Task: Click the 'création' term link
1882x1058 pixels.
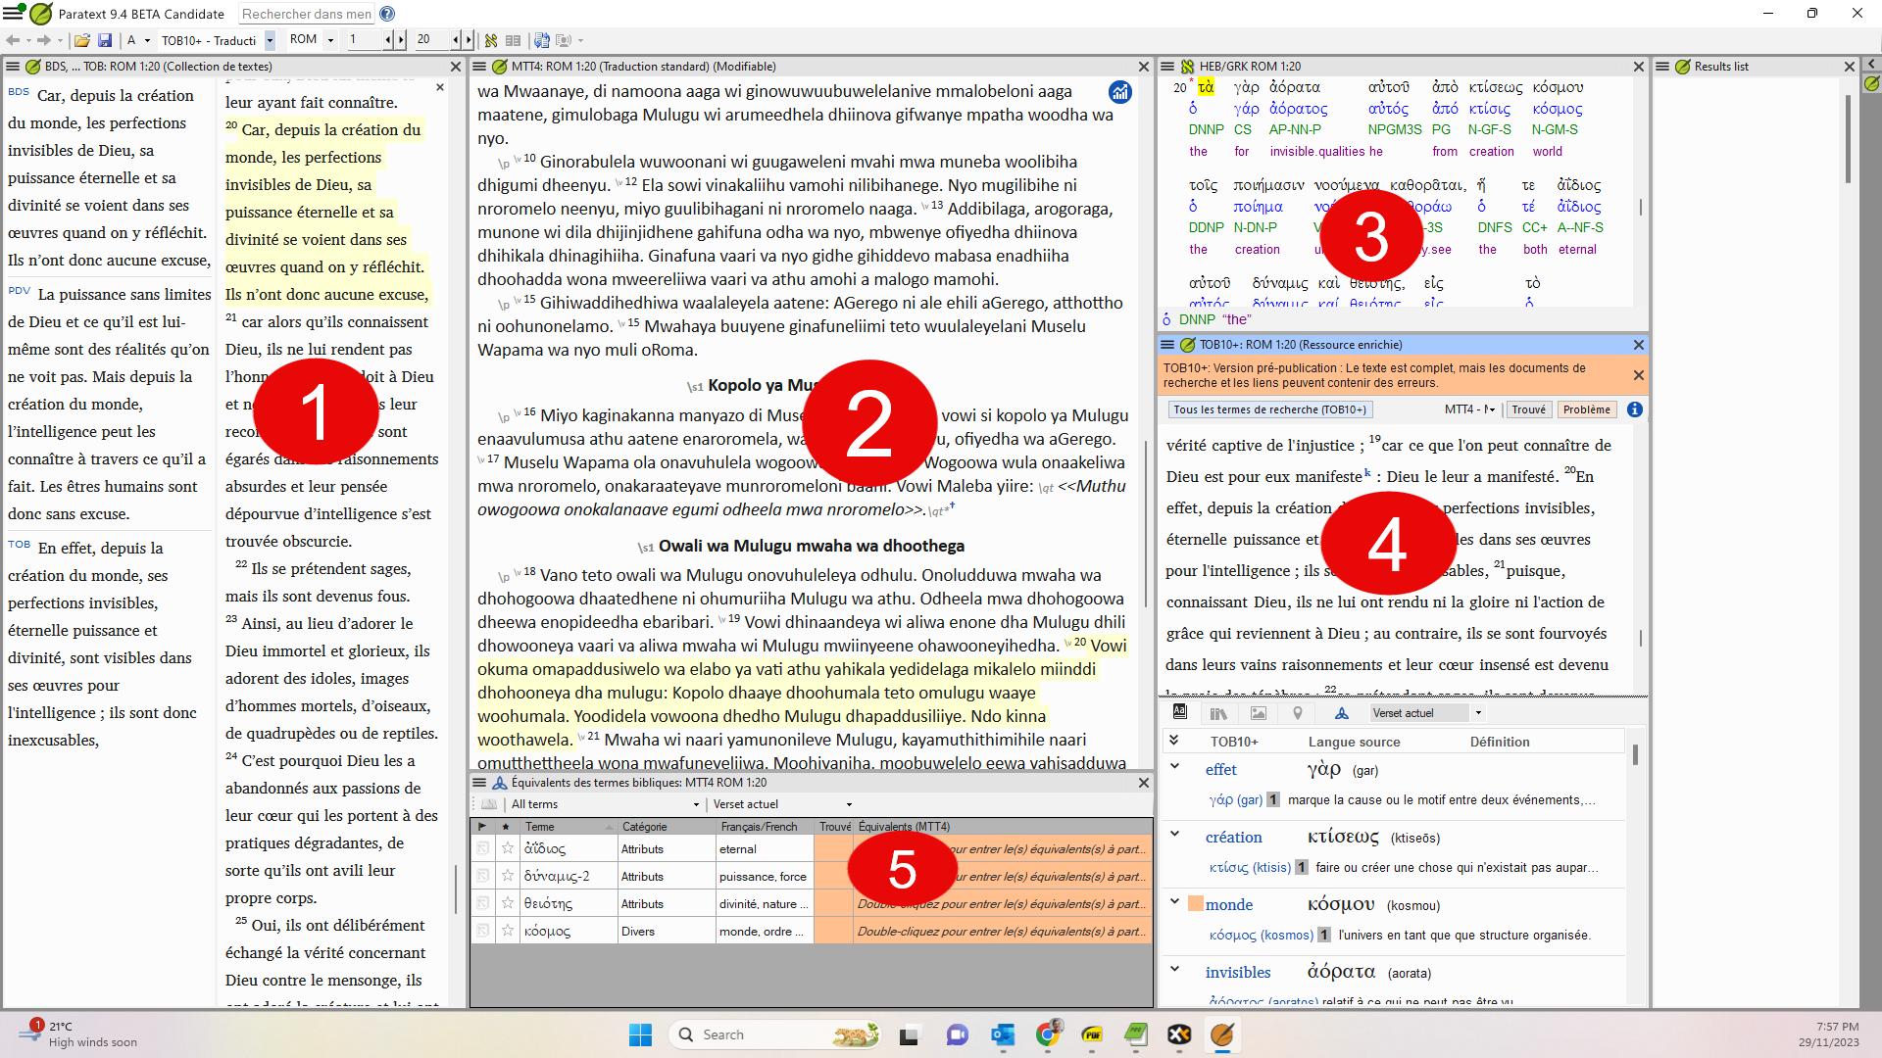Action: tap(1233, 838)
